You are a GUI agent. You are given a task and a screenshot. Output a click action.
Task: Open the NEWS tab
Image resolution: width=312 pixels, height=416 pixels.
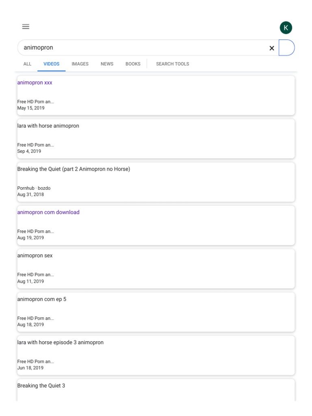click(x=107, y=64)
